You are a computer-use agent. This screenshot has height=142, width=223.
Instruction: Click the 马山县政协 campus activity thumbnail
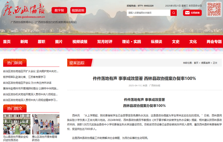pyautogui.click(x=17, y=124)
